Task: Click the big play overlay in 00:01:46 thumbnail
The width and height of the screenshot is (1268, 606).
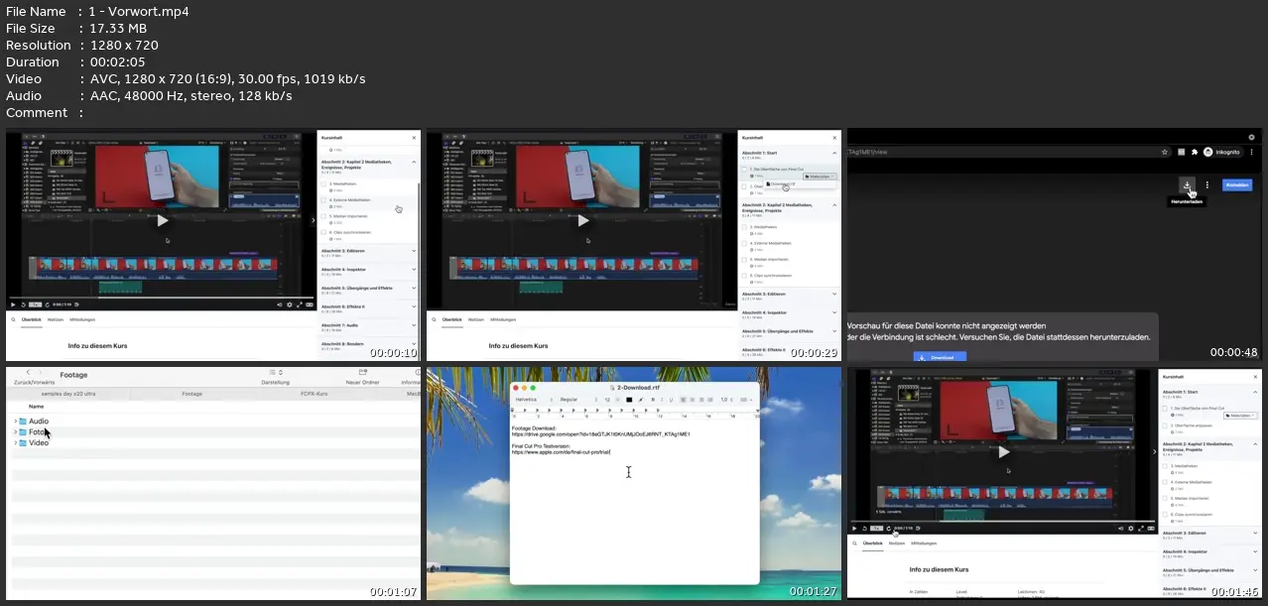Action: (1004, 452)
